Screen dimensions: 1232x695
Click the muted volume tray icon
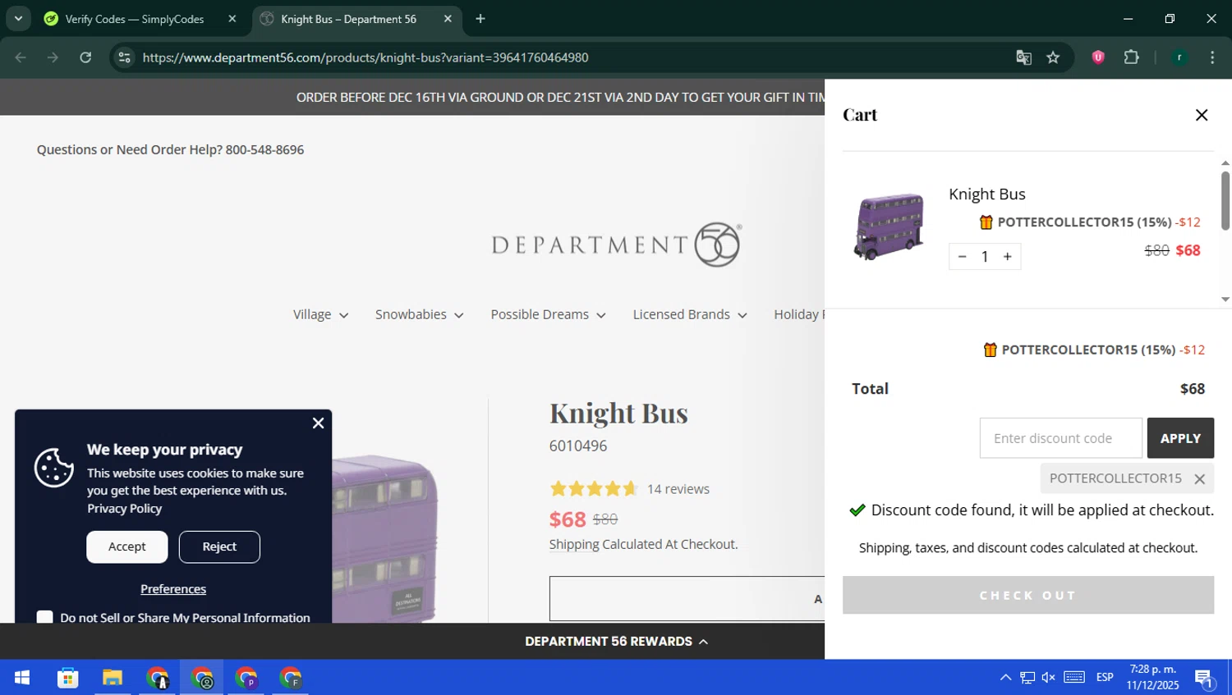pos(1049,678)
